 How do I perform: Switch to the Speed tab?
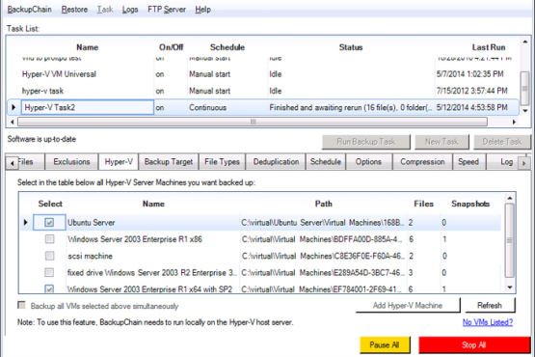pos(468,162)
